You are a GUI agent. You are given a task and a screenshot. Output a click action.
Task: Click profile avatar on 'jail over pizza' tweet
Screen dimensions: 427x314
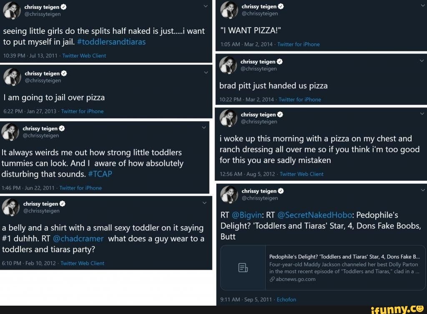12,76
